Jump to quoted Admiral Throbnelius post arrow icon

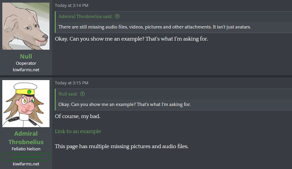117,16
